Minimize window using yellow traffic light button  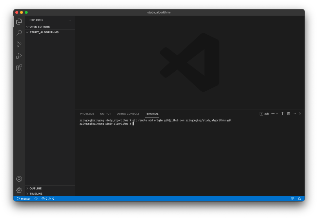tap(21, 12)
